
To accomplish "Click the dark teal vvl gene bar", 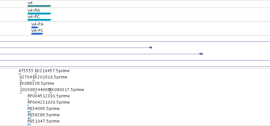I will (x=39, y=6).
